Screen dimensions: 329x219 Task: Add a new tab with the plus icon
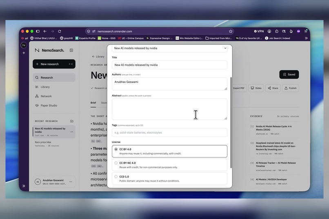click(24, 53)
